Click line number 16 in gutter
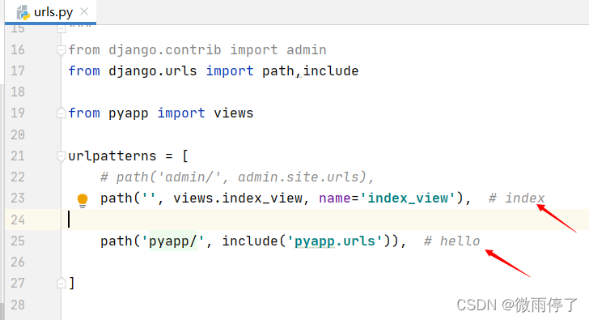The image size is (589, 320). pos(18,49)
